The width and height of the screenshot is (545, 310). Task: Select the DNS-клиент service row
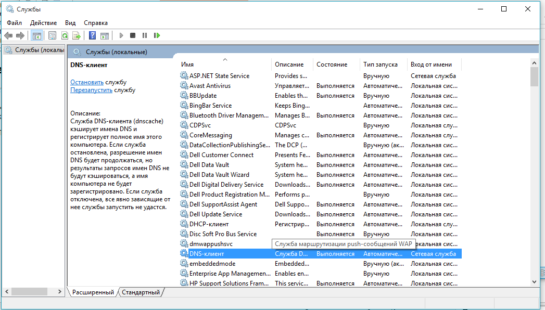point(321,254)
